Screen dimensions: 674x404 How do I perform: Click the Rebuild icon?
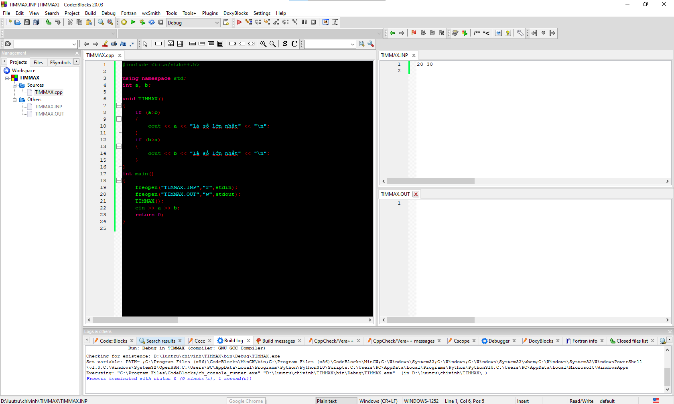tap(152, 22)
